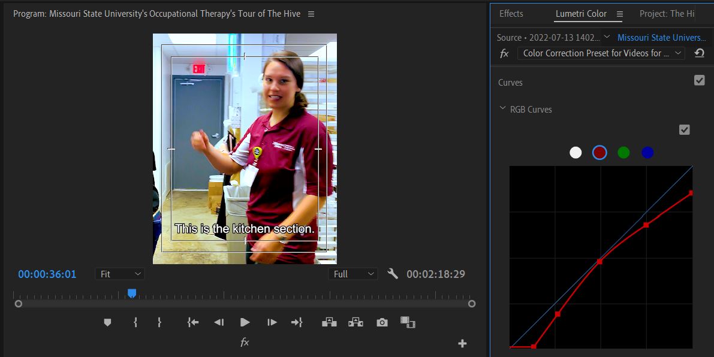Select the blue curve channel
This screenshot has width=714, height=357.
pos(647,153)
